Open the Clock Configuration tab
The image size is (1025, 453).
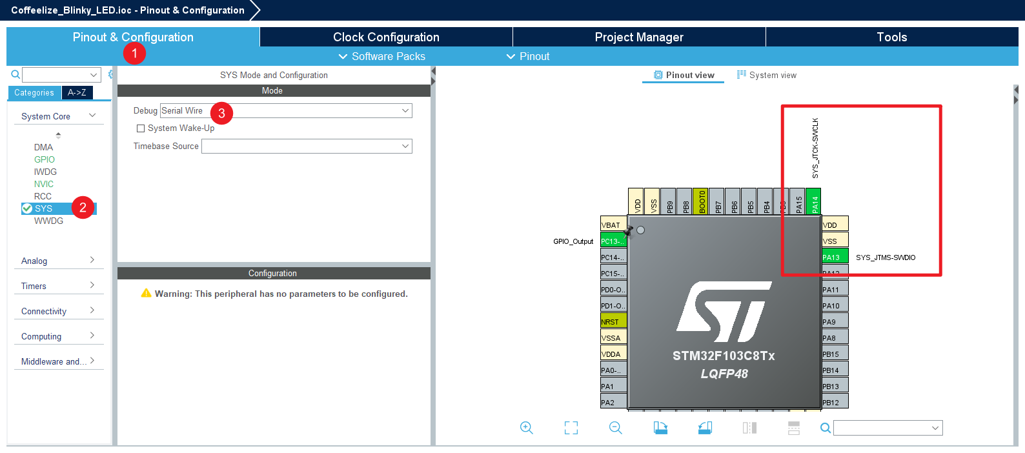pos(386,37)
